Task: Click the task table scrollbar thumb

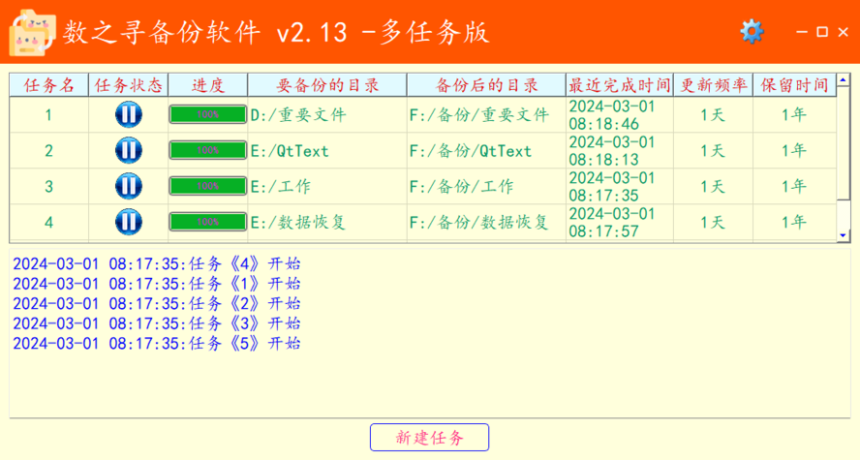Action: [x=843, y=143]
